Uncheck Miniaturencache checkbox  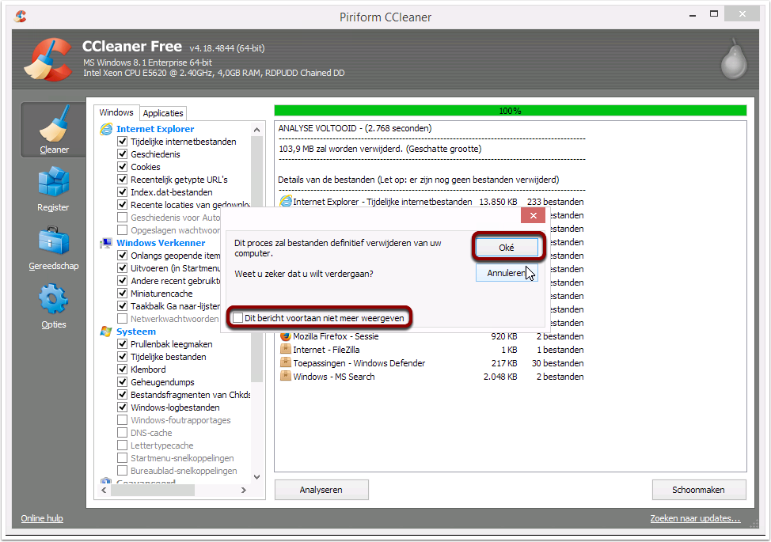click(123, 293)
